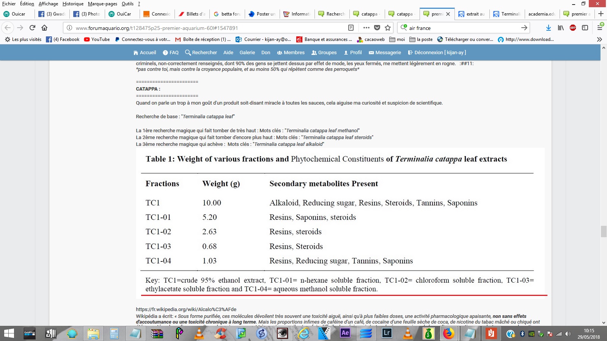Viewport: 607px width, 341px height.
Task: Open the forum Profil page
Action: 352,53
